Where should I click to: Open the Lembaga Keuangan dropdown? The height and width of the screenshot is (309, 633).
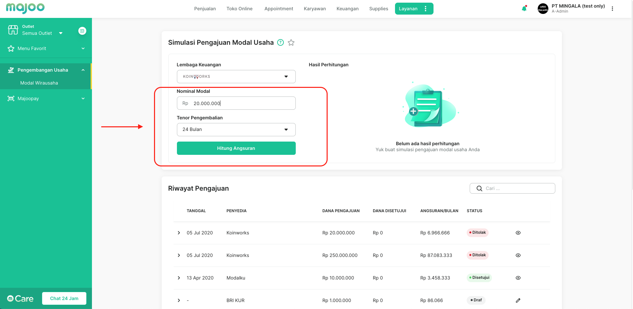point(236,77)
